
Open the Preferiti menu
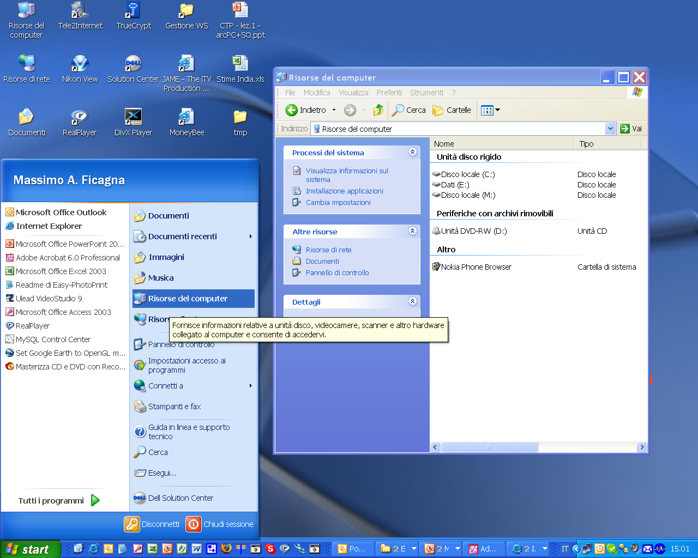click(x=389, y=93)
